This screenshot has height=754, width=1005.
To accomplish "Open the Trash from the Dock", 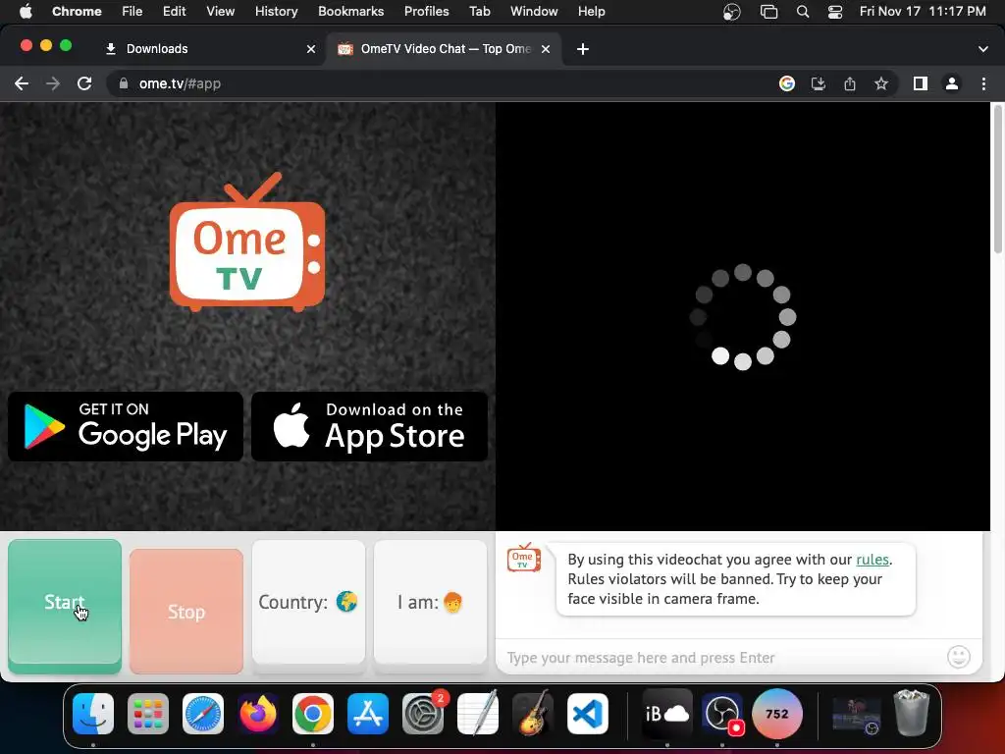I will click(912, 713).
